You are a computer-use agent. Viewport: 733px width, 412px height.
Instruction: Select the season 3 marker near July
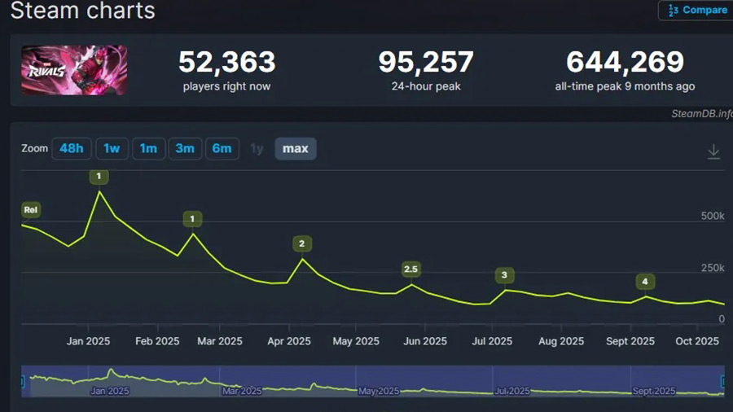pyautogui.click(x=504, y=274)
